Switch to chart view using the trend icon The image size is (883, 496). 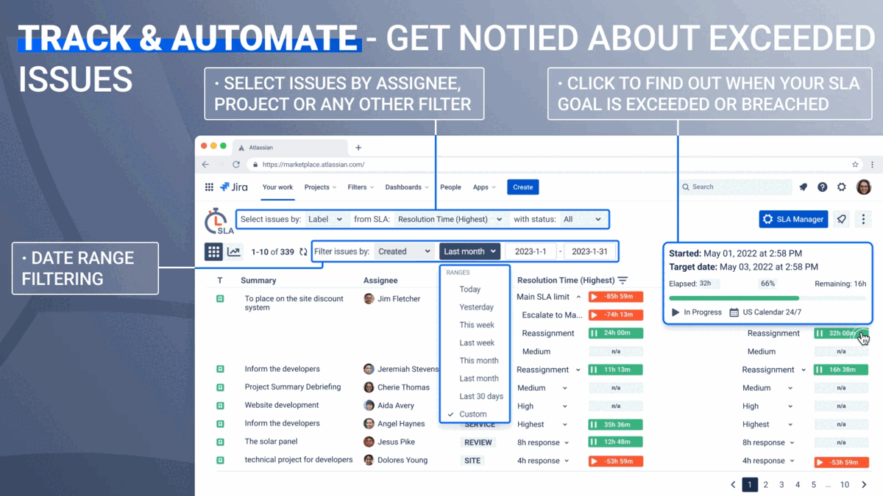(234, 251)
